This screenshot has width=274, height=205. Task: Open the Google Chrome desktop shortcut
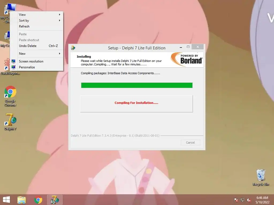click(x=10, y=96)
